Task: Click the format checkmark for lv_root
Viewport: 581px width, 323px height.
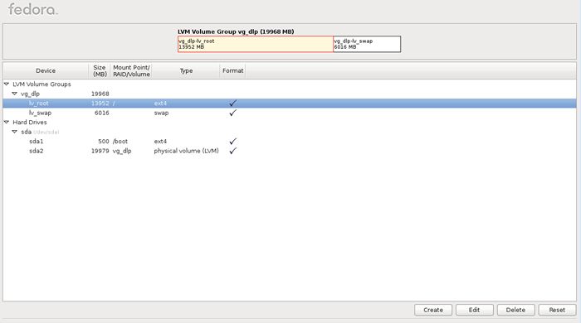Action: pos(232,103)
